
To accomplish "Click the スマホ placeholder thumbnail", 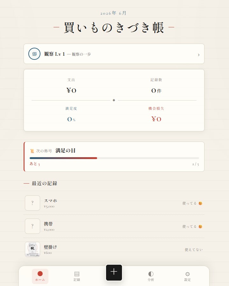I will (x=32, y=203).
